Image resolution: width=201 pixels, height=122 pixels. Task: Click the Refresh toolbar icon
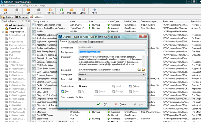tap(50, 11)
